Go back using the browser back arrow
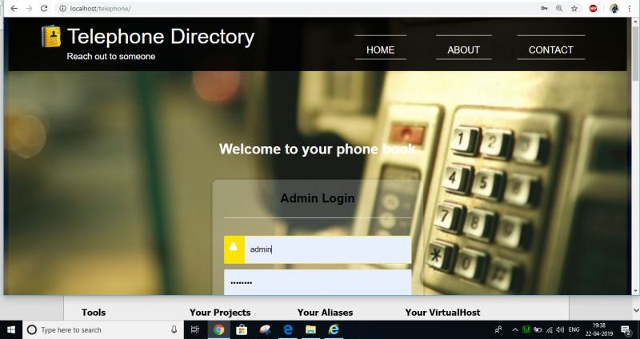640x339 pixels. pyautogui.click(x=14, y=8)
